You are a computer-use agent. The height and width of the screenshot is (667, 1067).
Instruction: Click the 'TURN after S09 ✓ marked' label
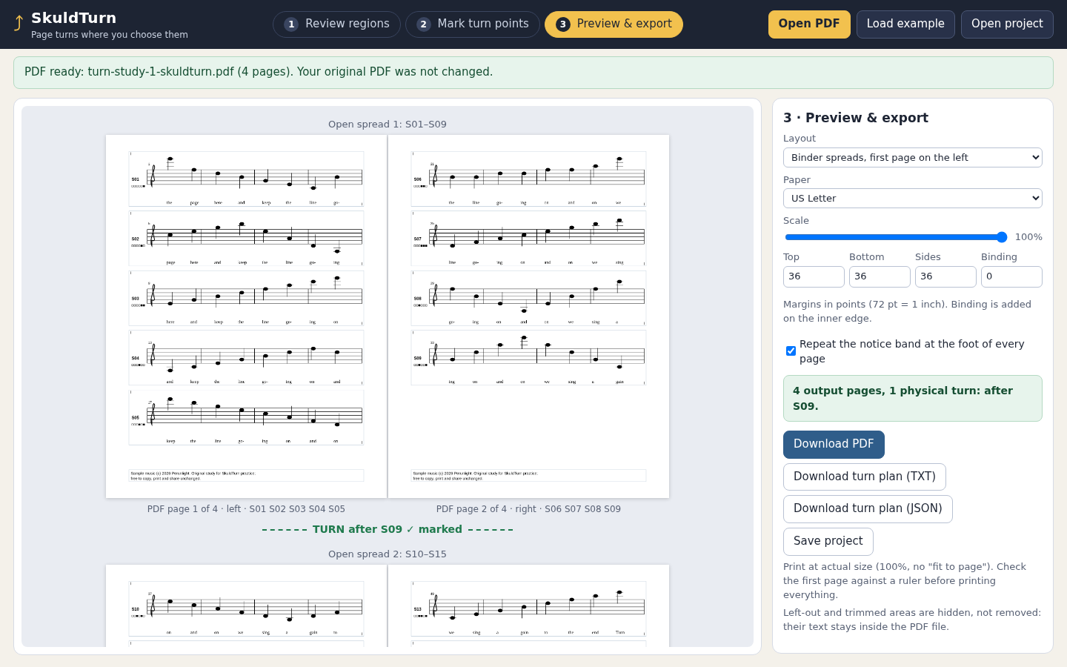[388, 529]
